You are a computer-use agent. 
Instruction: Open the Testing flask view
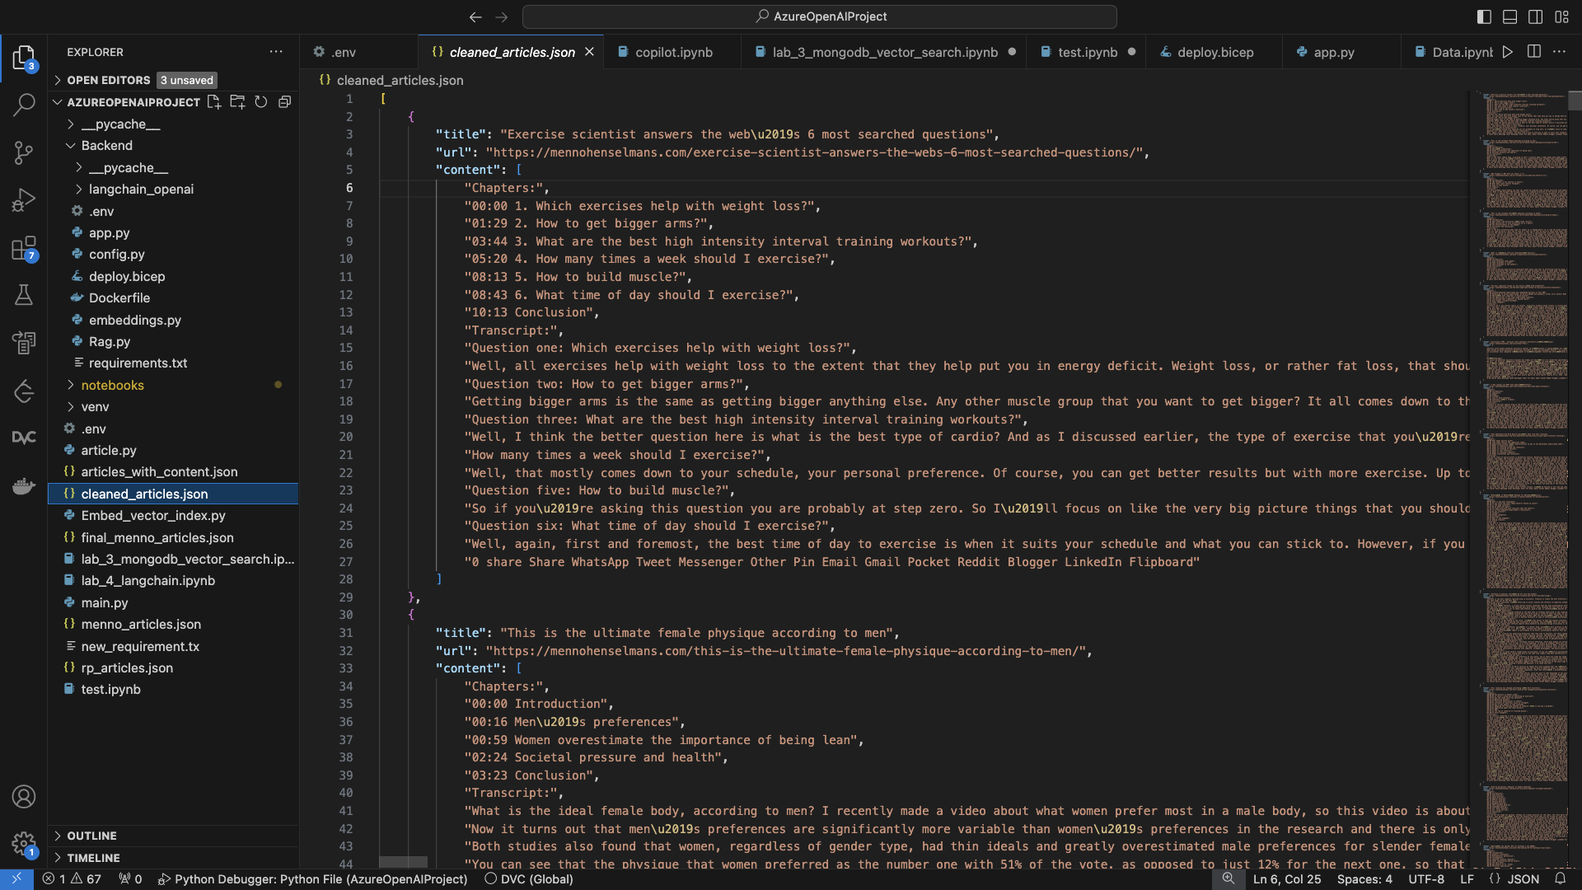[x=24, y=295]
